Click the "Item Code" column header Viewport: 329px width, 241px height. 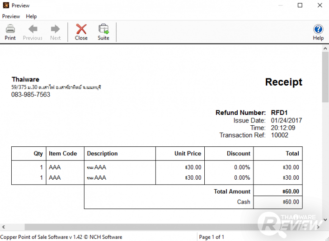63,154
